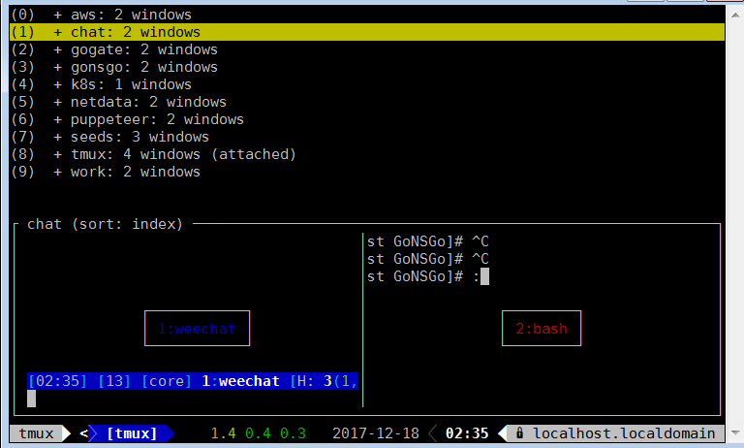Select the netdata session row
744x448 pixels.
pos(147,102)
